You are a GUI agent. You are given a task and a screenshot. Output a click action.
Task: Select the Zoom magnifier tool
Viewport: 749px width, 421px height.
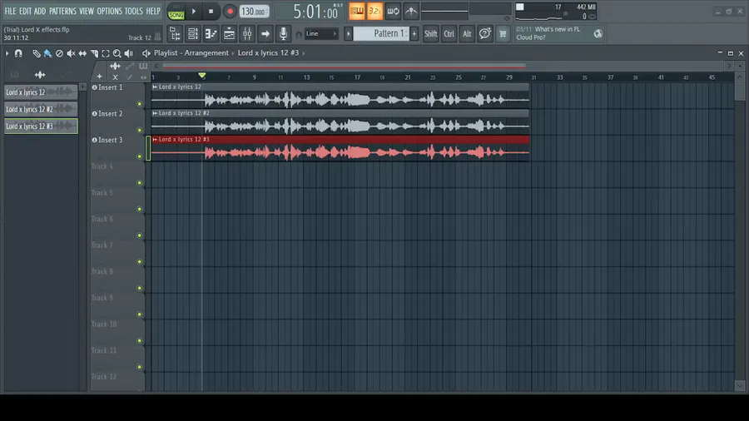pos(117,53)
